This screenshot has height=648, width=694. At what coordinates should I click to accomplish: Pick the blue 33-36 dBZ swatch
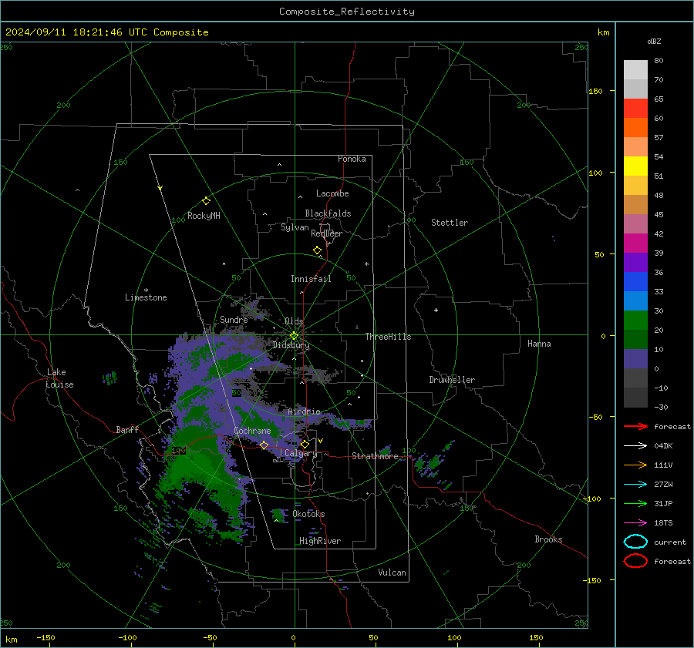click(x=635, y=282)
